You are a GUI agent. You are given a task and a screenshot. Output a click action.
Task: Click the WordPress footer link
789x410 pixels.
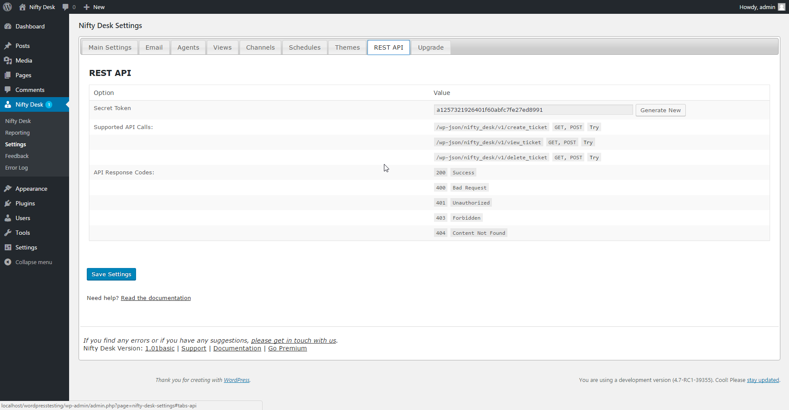click(237, 380)
